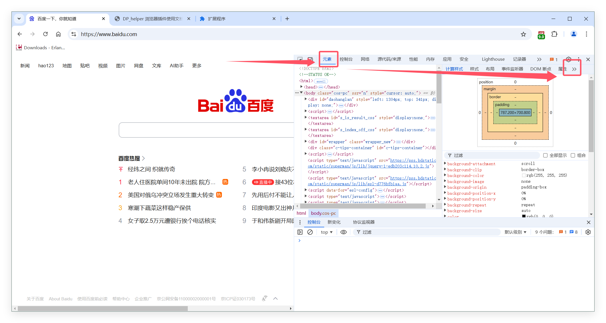Reload the Baidu page
This screenshot has width=606, height=323.
coord(45,34)
